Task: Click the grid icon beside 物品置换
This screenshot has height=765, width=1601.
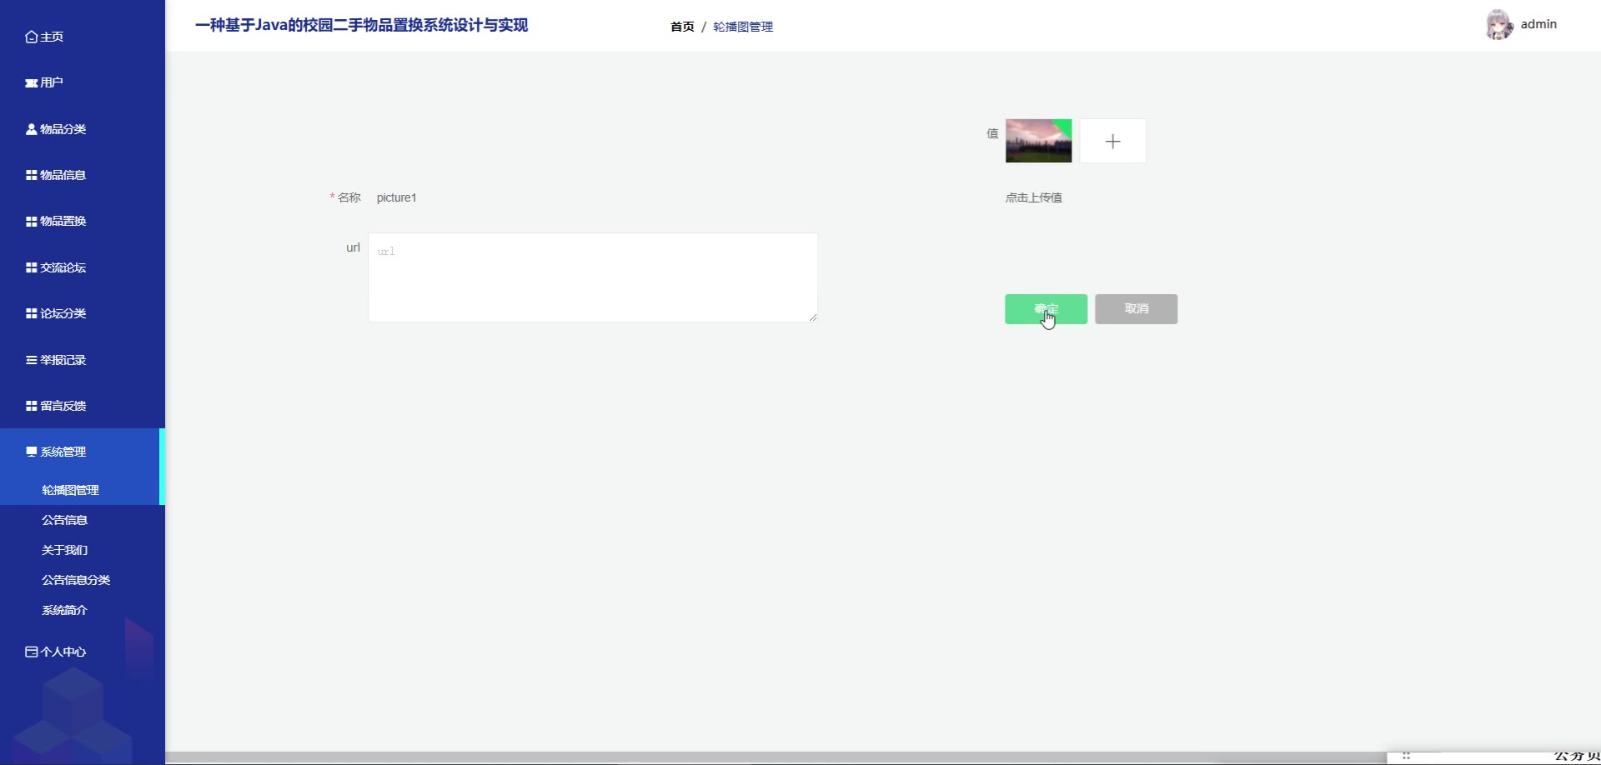Action: pyautogui.click(x=31, y=221)
